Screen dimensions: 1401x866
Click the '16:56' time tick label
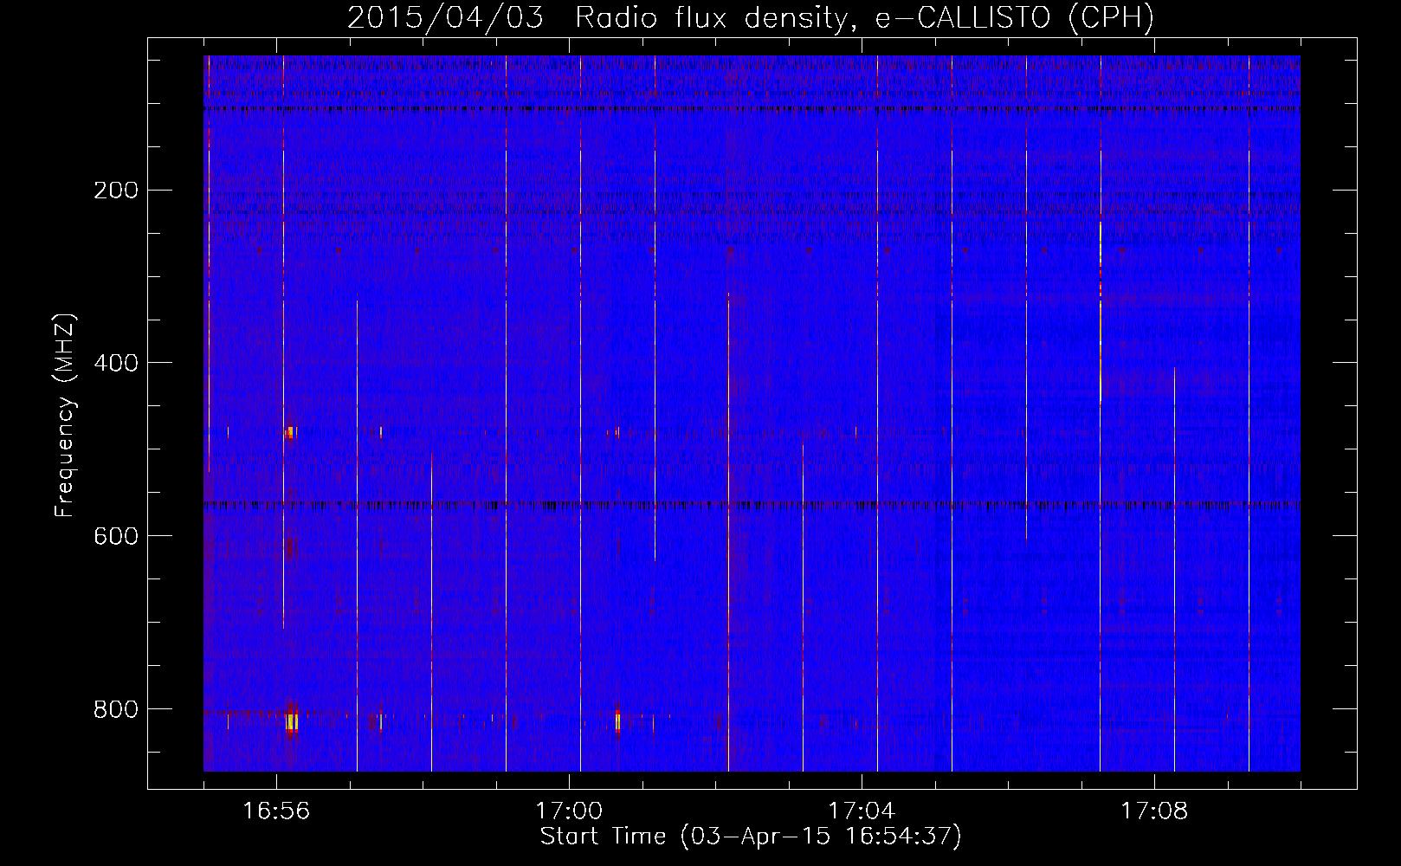click(x=276, y=811)
